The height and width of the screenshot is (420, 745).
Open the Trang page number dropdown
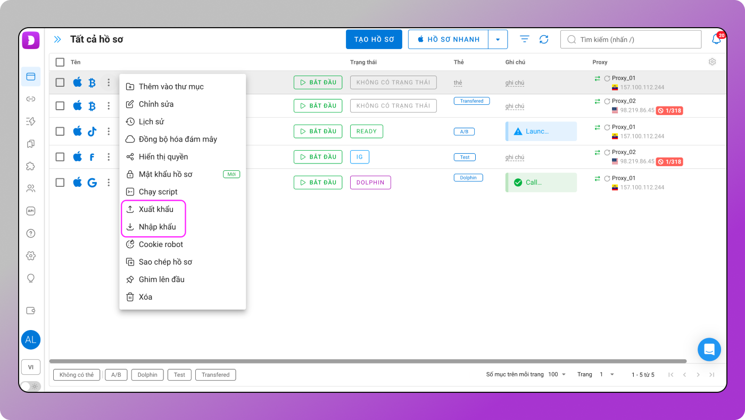607,375
